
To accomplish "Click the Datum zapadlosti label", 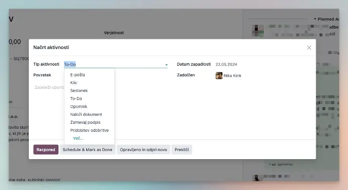I will (194, 64).
